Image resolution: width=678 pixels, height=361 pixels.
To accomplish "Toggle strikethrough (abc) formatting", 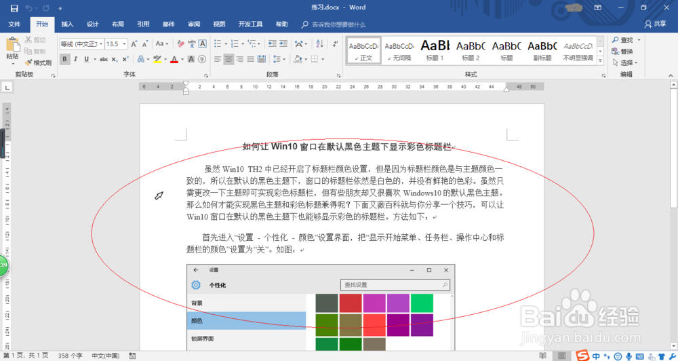I will point(104,59).
